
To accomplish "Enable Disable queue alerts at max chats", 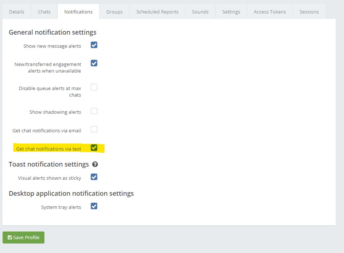I will coord(94,87).
